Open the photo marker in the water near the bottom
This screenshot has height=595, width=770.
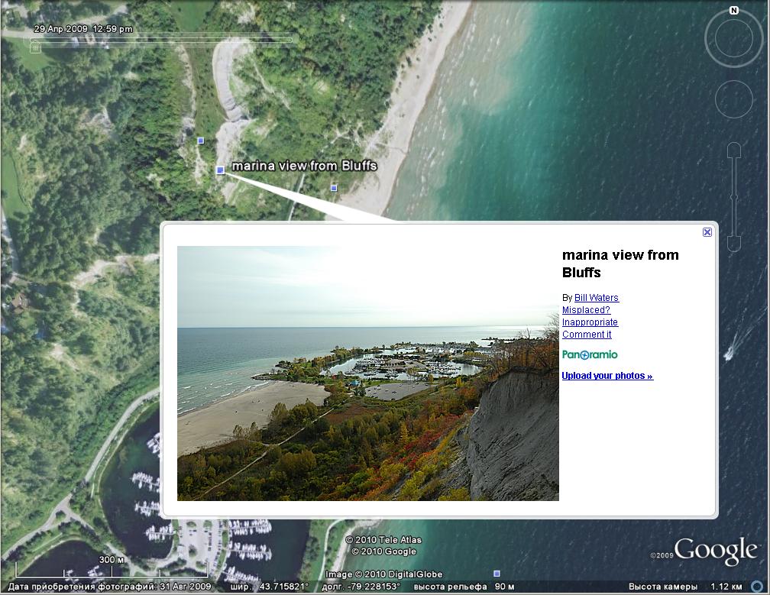[497, 573]
